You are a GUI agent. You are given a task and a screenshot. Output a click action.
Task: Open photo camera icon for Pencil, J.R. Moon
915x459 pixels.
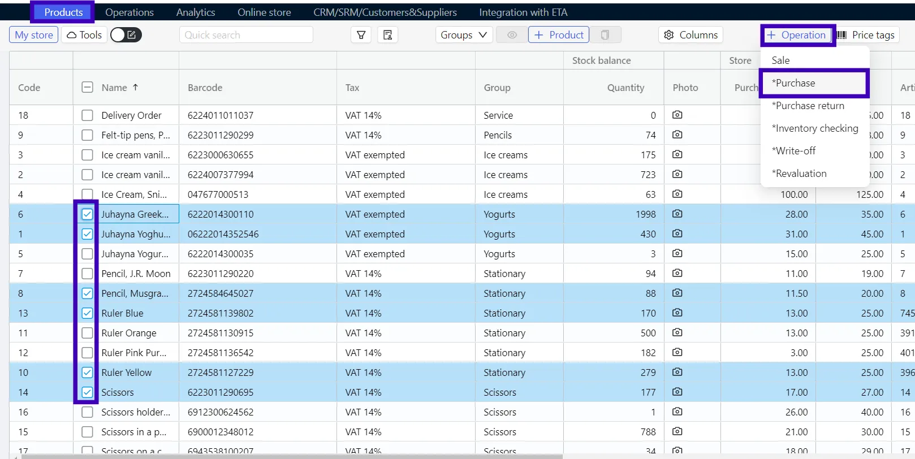677,273
